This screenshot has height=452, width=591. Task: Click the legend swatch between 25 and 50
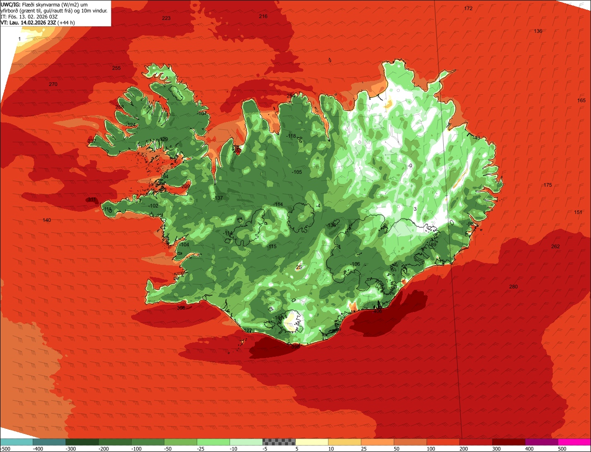coord(377,442)
